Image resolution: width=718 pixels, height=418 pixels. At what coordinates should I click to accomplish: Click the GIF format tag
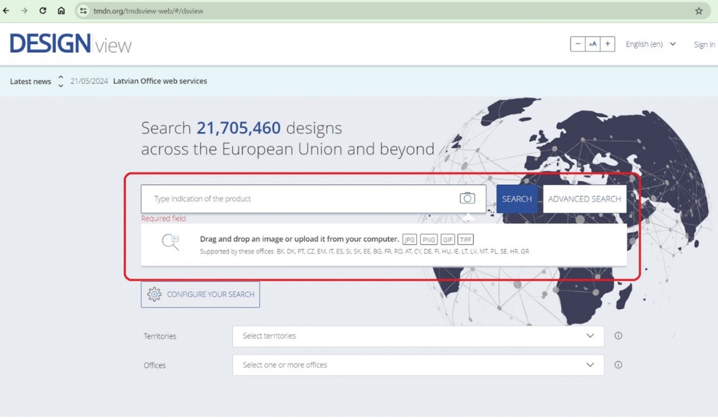tap(448, 239)
